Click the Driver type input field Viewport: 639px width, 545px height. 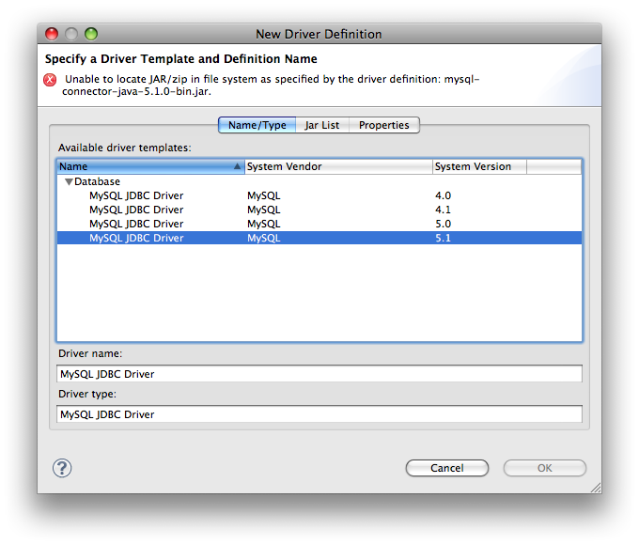(319, 414)
